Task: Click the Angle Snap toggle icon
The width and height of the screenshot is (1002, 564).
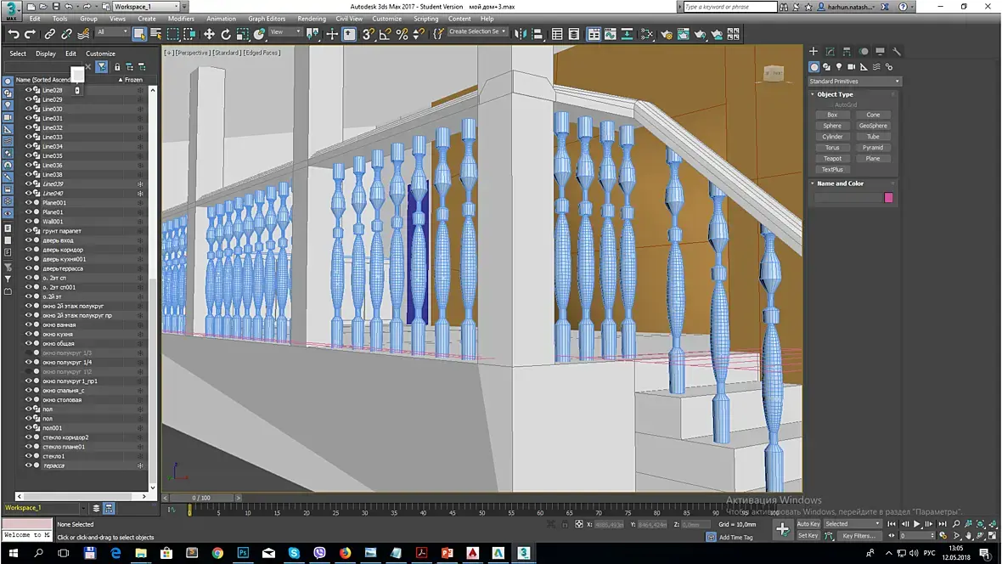Action: coord(385,34)
